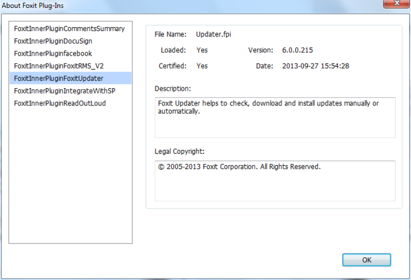Click the file name value Updater.fpi
This screenshot has width=411, height=280.
213,35
